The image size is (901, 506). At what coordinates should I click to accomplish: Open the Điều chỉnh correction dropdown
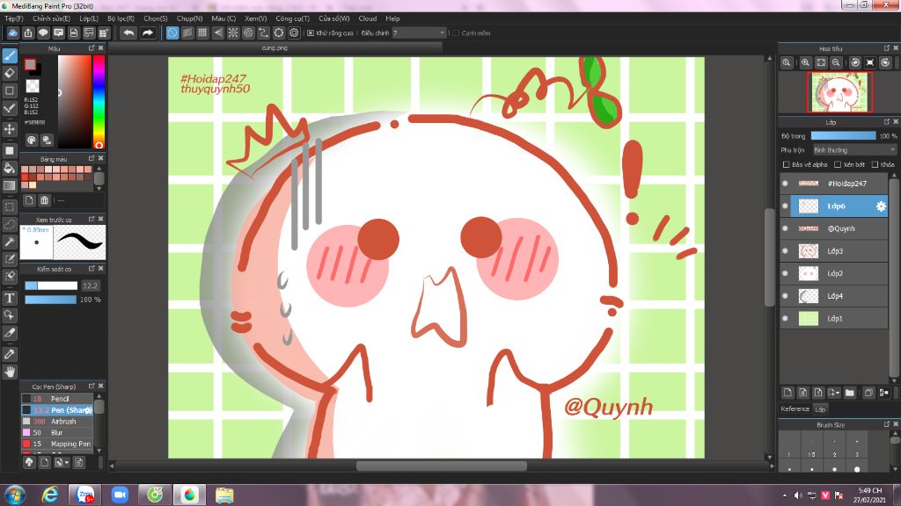419,33
